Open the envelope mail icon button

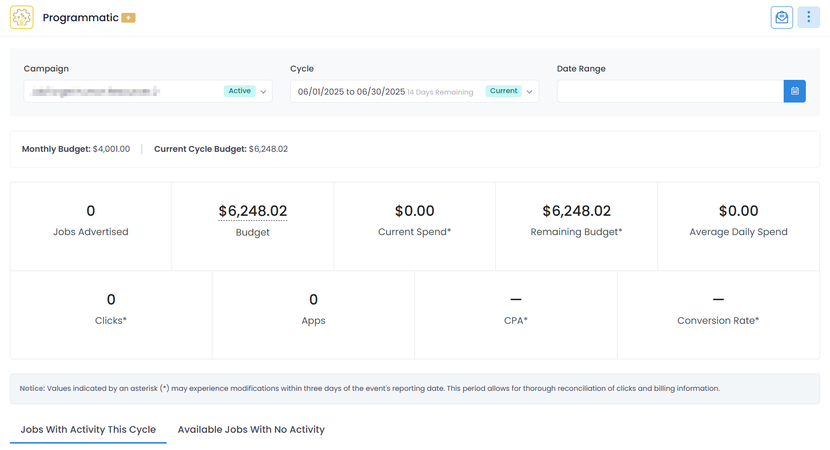pos(782,18)
